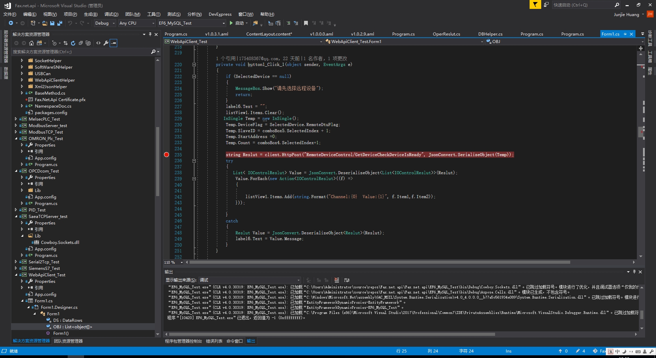Click the Save All toolbar icon

pos(59,23)
